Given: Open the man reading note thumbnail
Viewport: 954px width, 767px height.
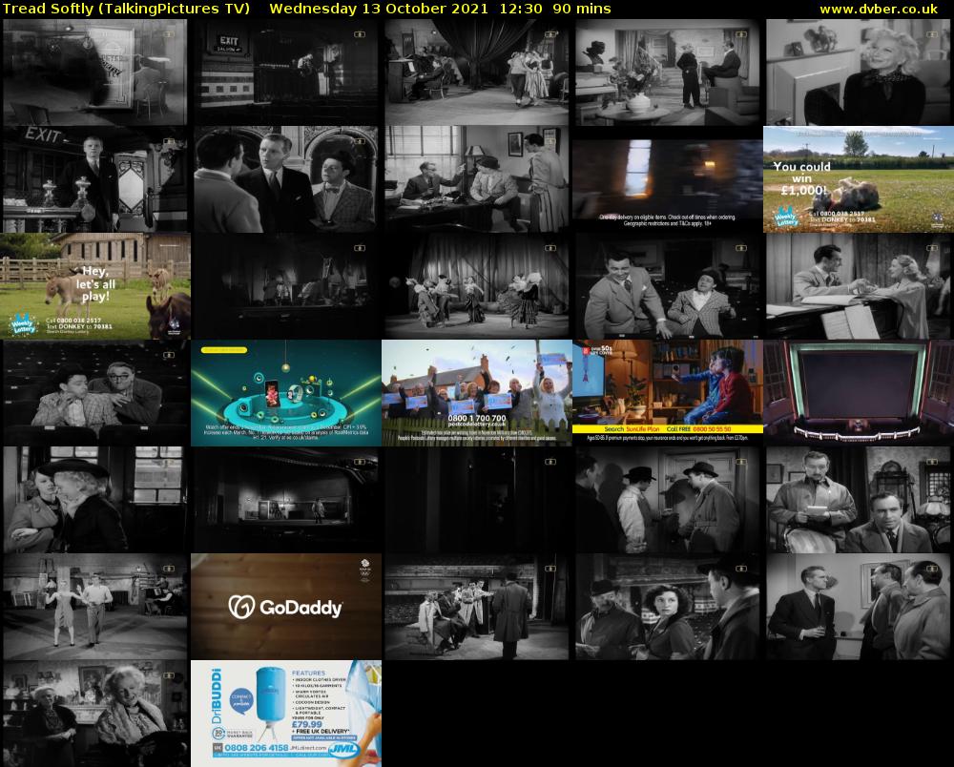Looking at the screenshot, I should tap(859, 499).
